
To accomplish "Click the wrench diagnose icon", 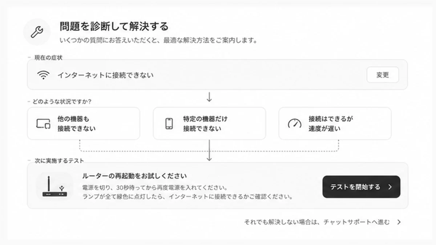I will [x=37, y=32].
